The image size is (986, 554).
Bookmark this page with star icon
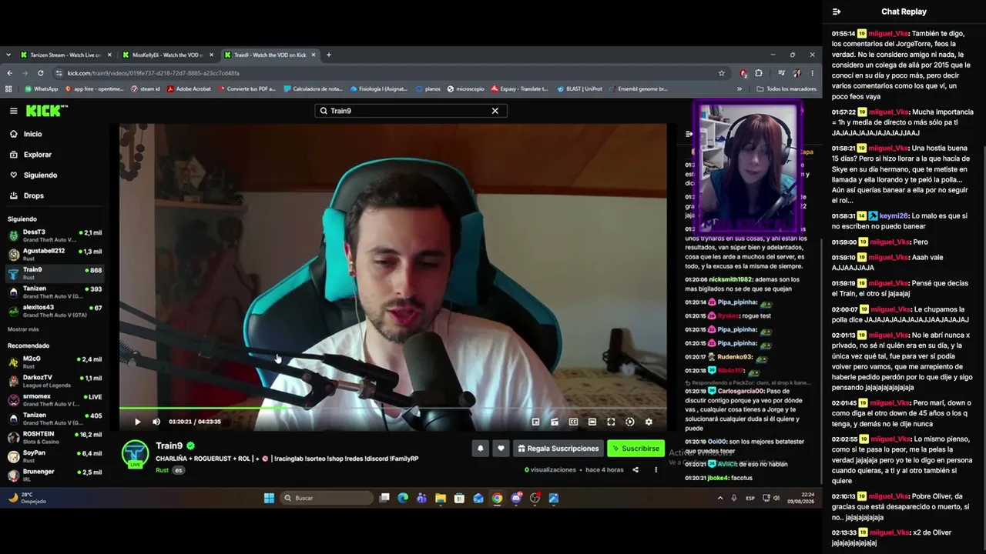click(x=722, y=73)
